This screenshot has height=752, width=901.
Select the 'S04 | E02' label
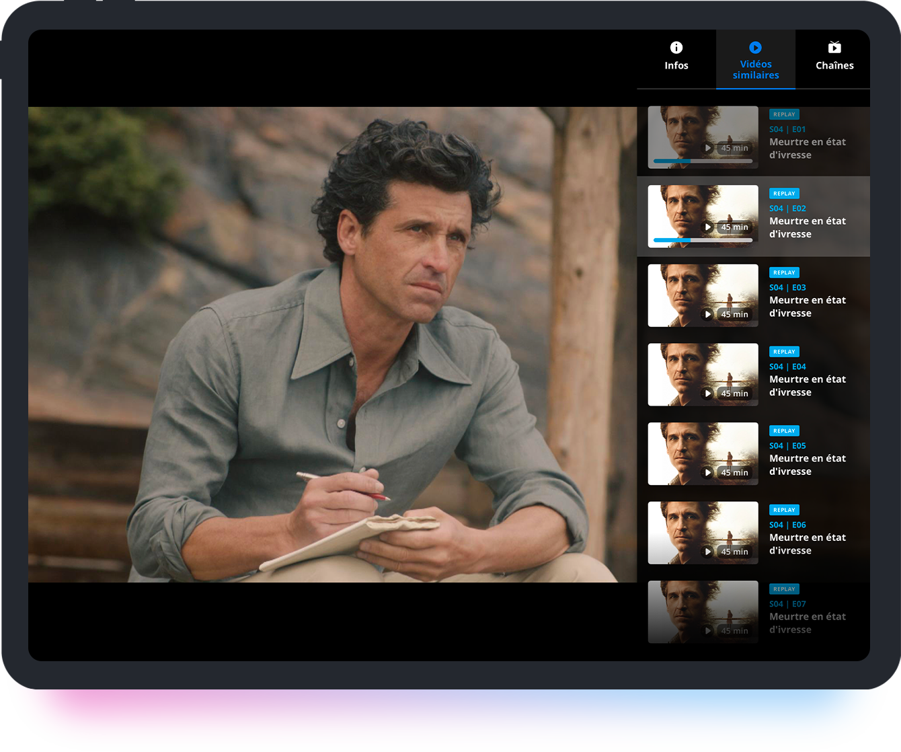click(x=787, y=209)
